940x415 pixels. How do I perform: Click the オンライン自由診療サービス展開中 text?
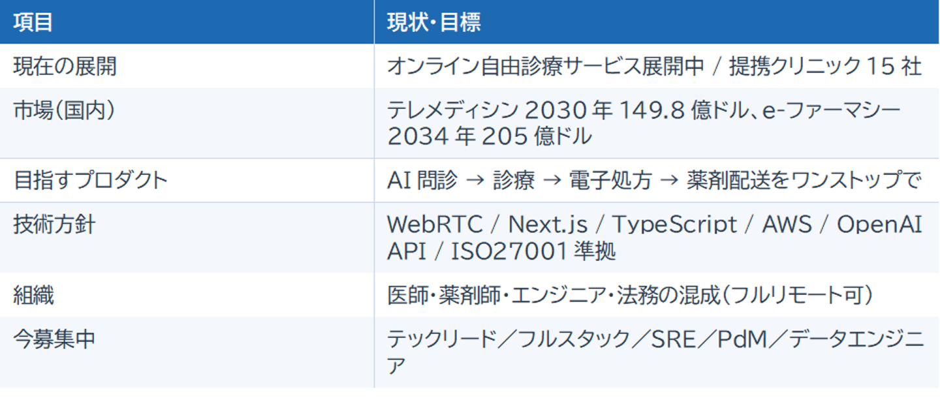click(x=546, y=66)
